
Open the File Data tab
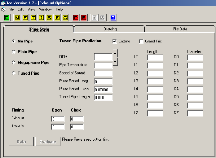179,29
